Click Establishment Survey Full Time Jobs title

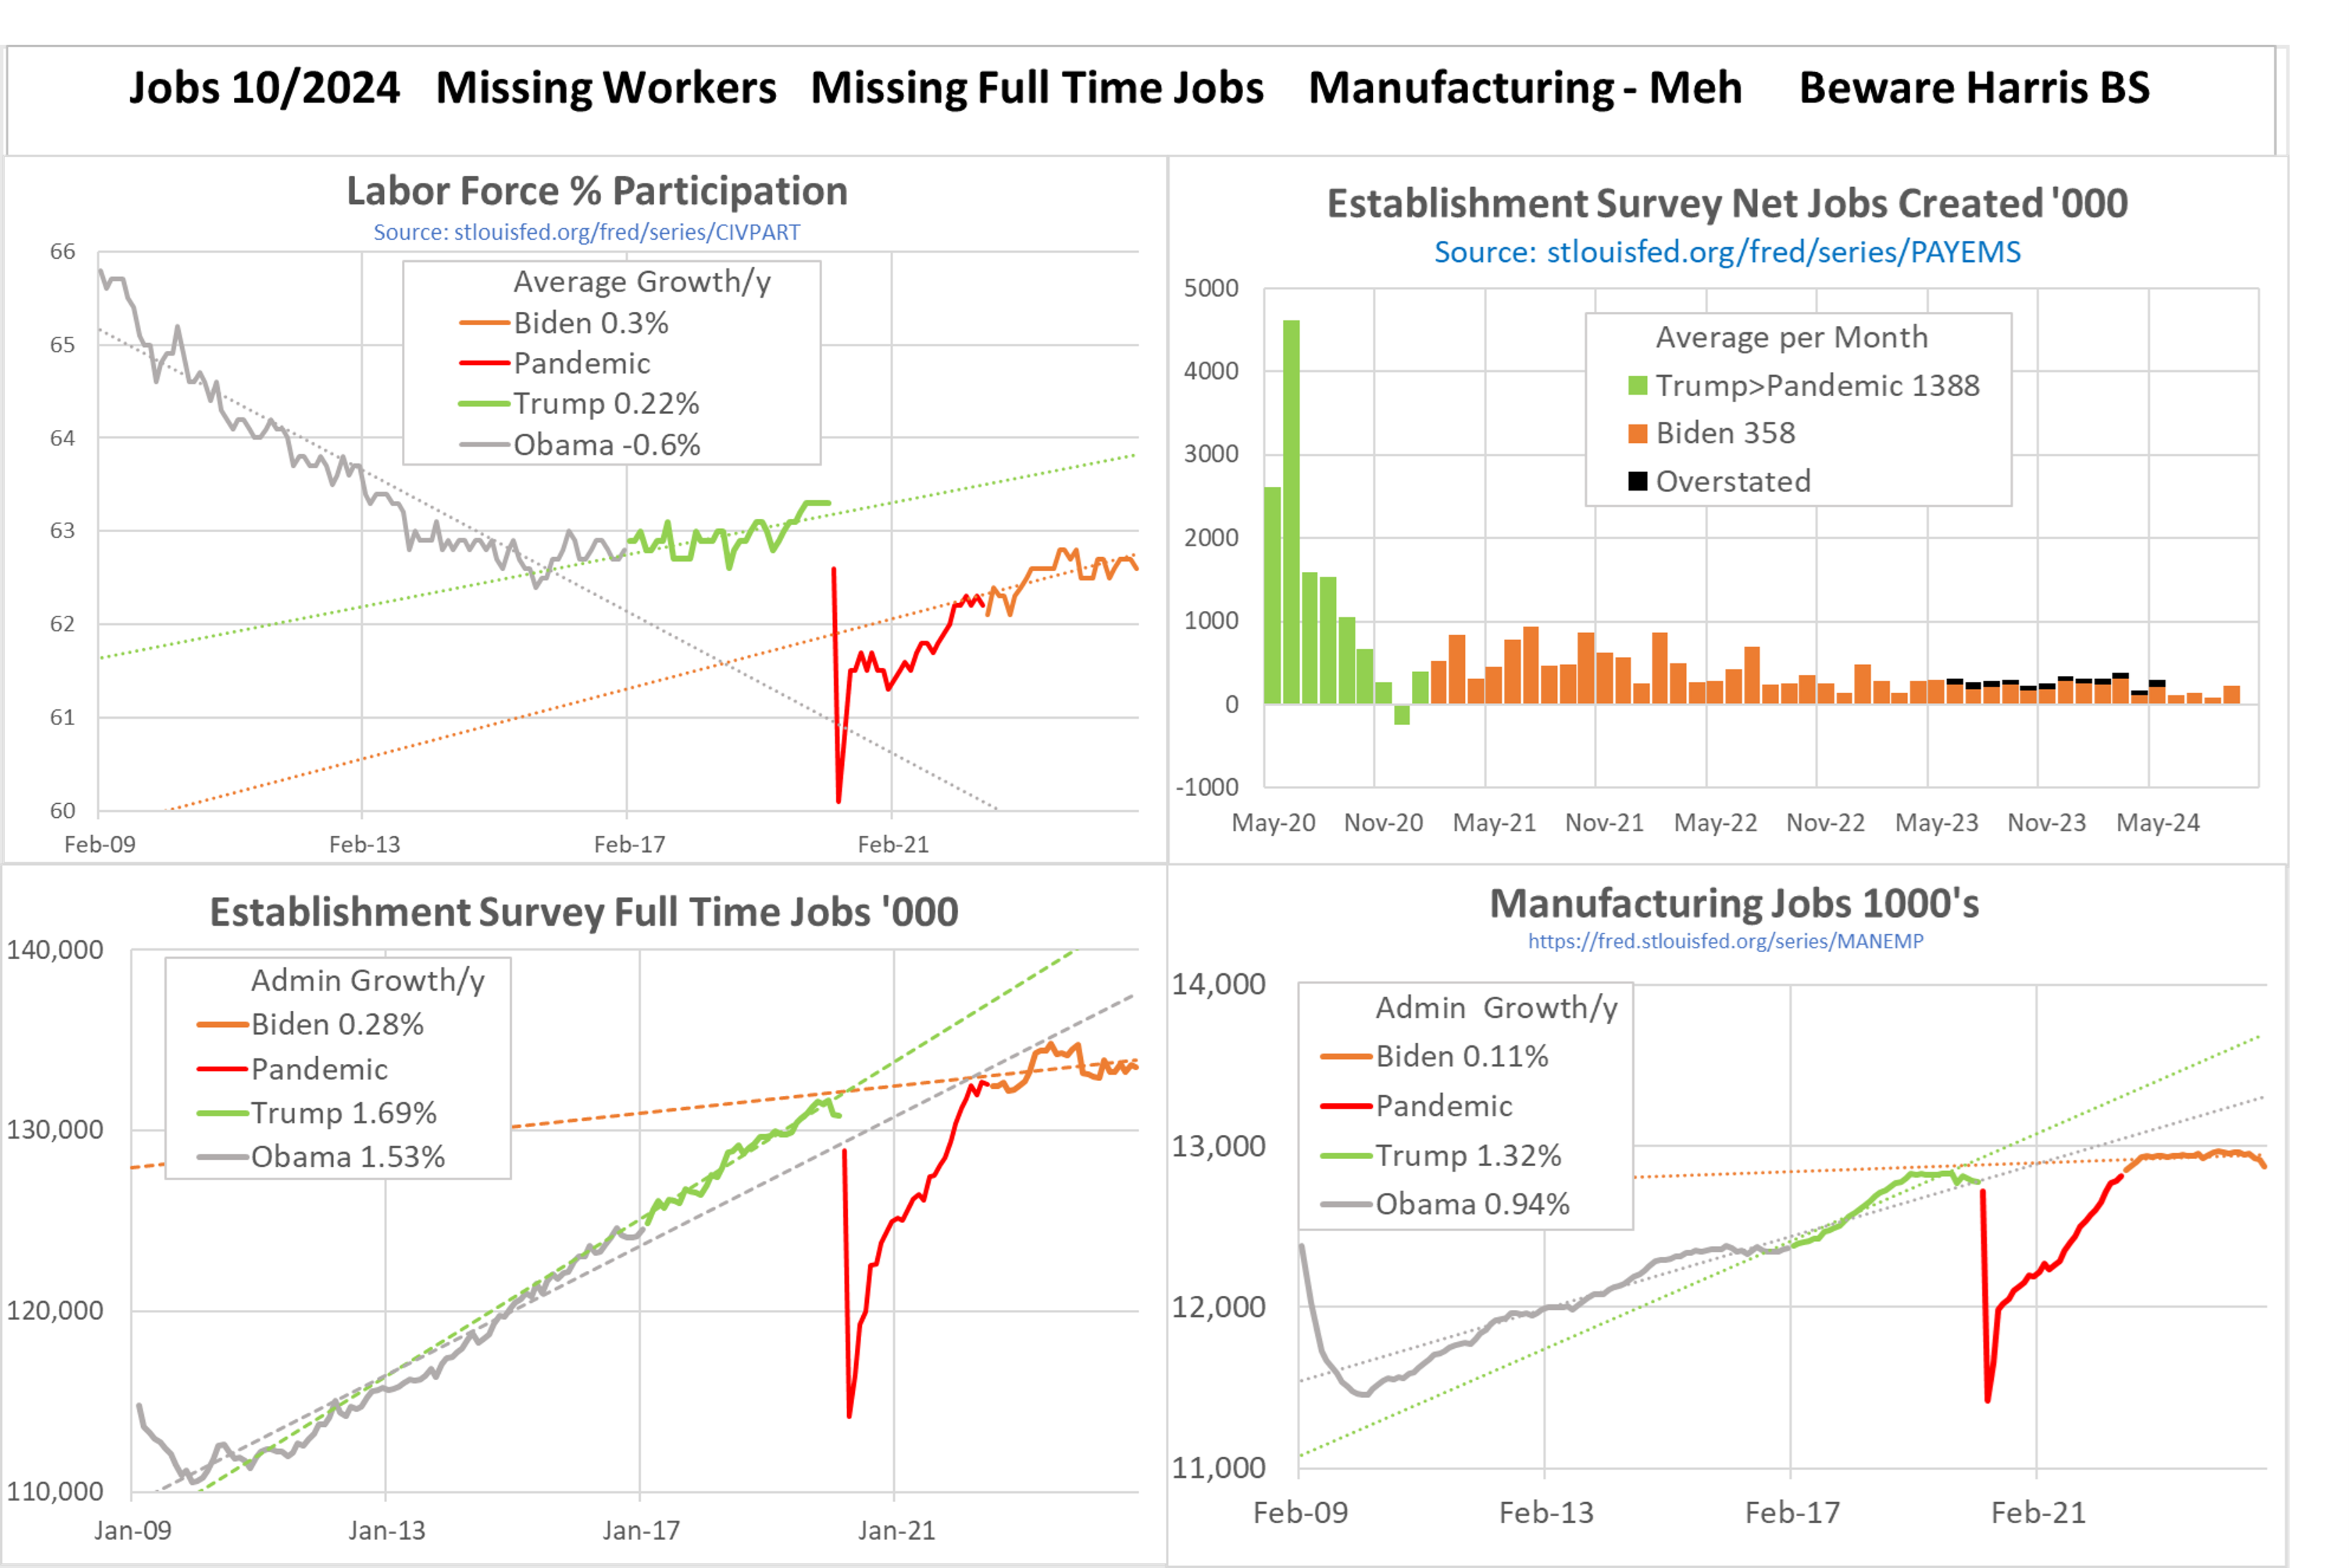584,912
